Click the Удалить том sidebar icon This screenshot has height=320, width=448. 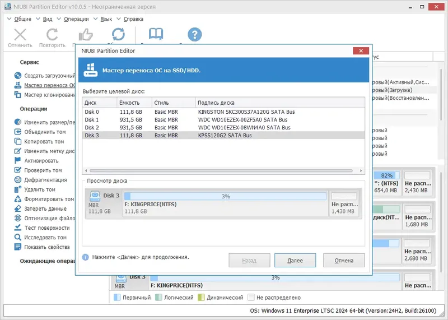[x=18, y=189]
